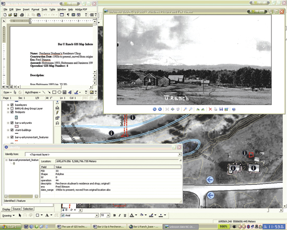This screenshot has width=287, height=230.
Task: Click the info marker near the office shed
Action: coord(245,153)
